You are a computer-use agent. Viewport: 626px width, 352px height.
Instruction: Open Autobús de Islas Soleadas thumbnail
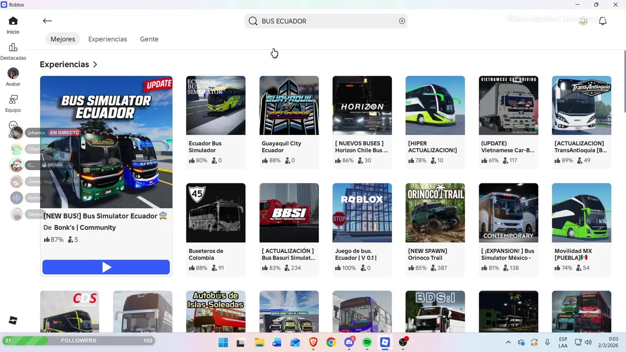click(216, 311)
